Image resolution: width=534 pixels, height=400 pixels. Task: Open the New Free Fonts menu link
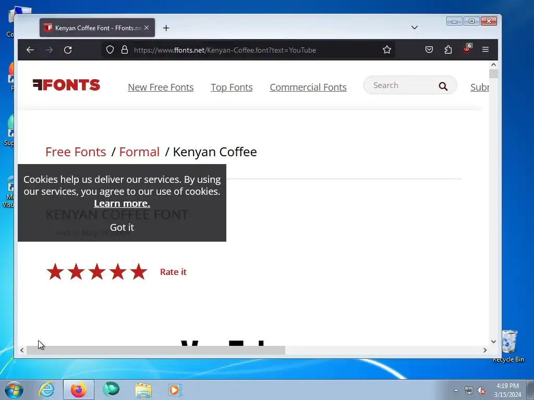coord(161,87)
